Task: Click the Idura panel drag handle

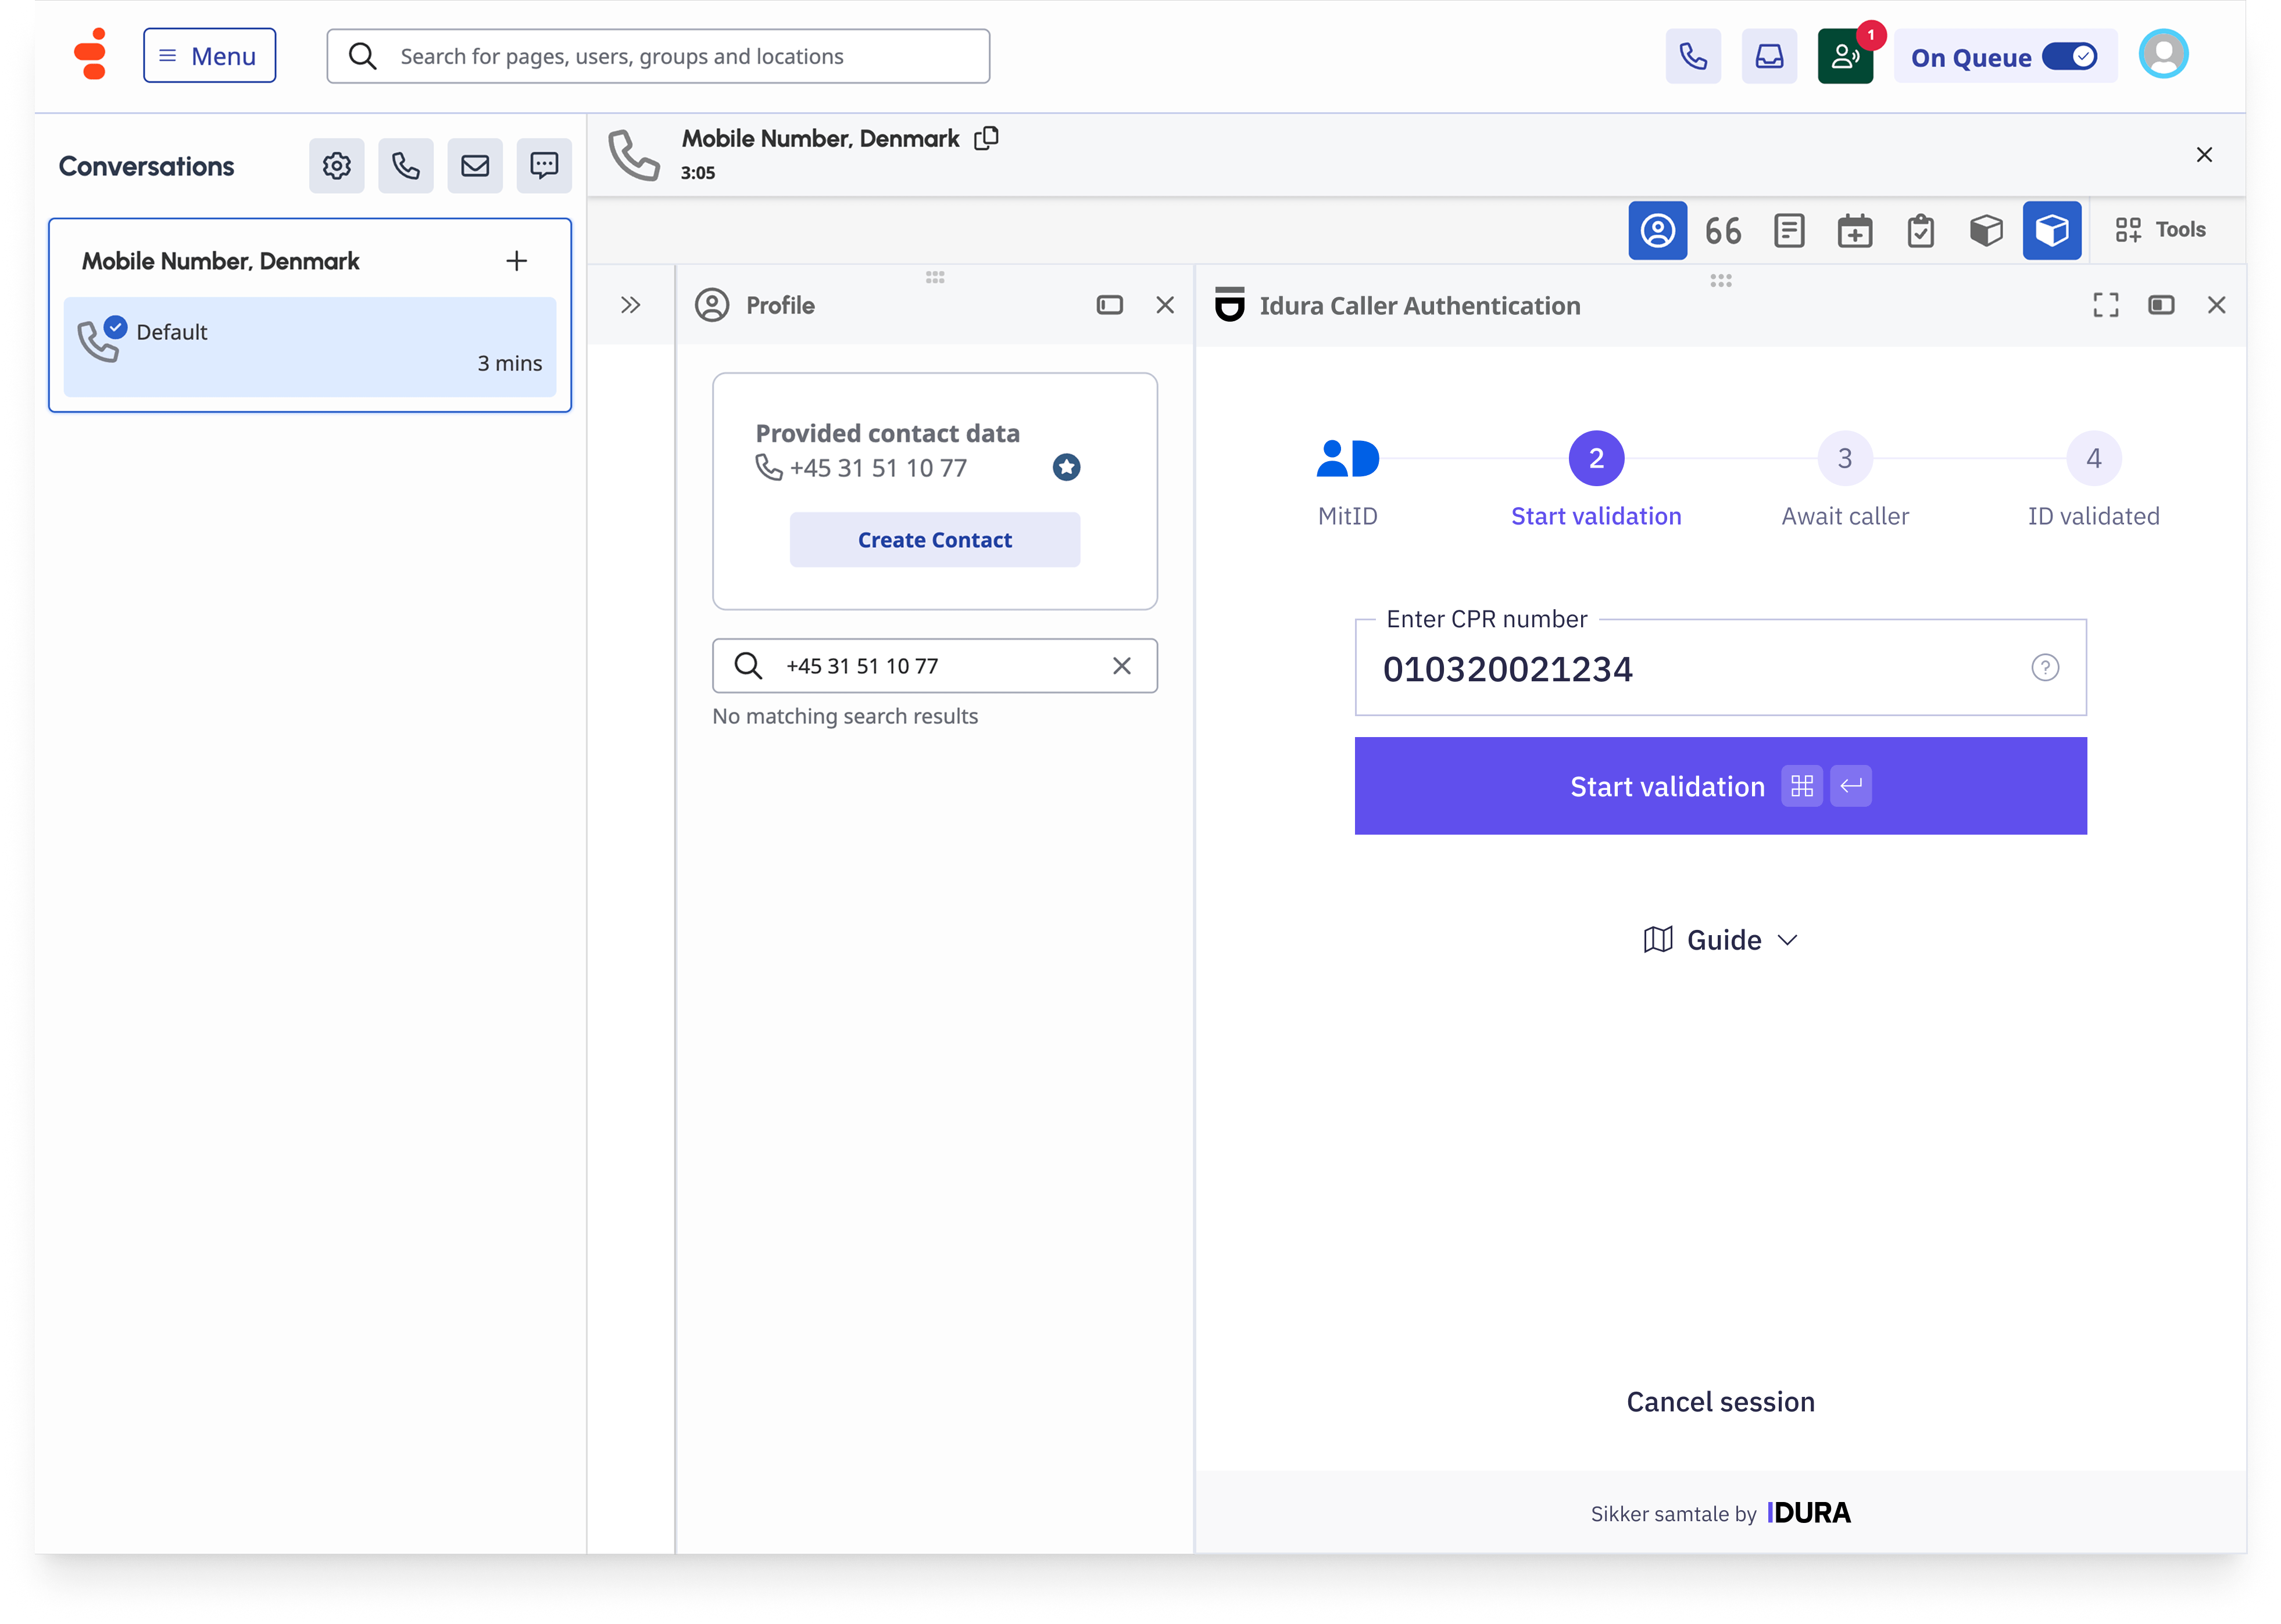Action: click(1721, 281)
